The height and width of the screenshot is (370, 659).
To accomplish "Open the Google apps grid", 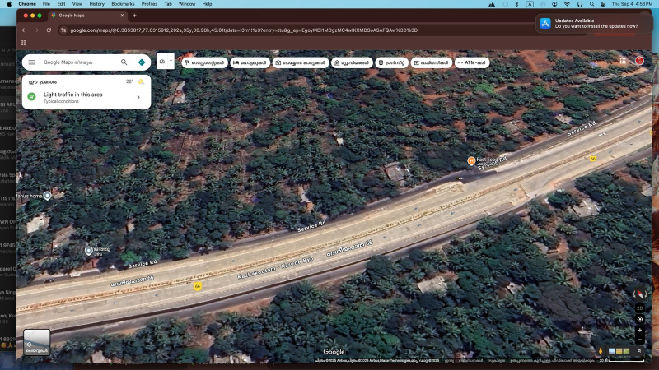I will pyautogui.click(x=619, y=61).
